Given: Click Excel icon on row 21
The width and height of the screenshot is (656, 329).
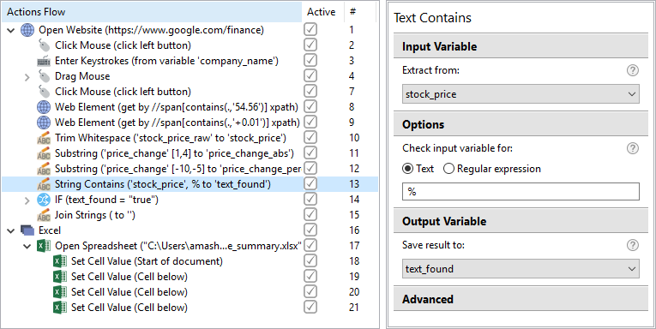Looking at the screenshot, I should (x=60, y=308).
